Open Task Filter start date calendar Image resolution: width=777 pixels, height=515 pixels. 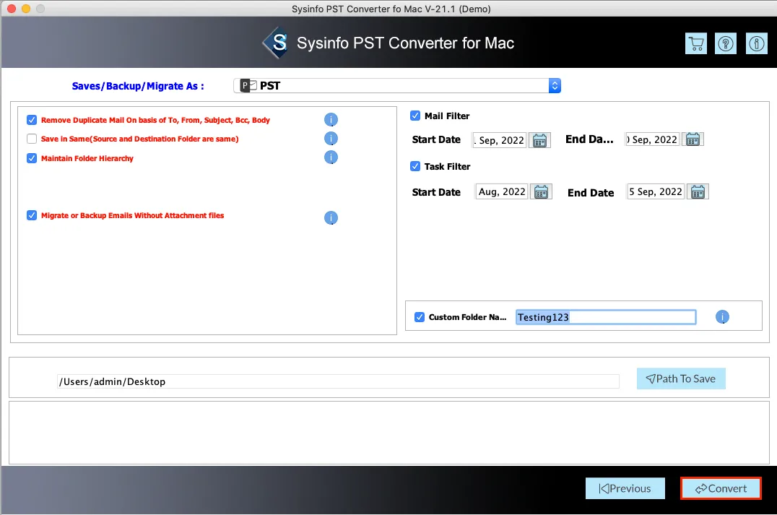pos(542,191)
